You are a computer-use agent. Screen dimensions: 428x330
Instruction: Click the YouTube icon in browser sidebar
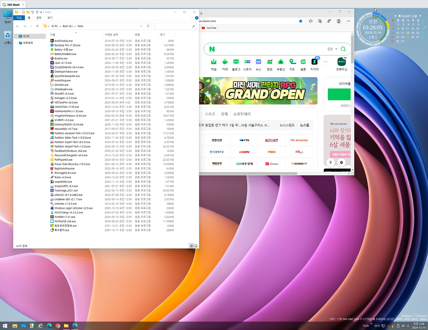[203, 28]
